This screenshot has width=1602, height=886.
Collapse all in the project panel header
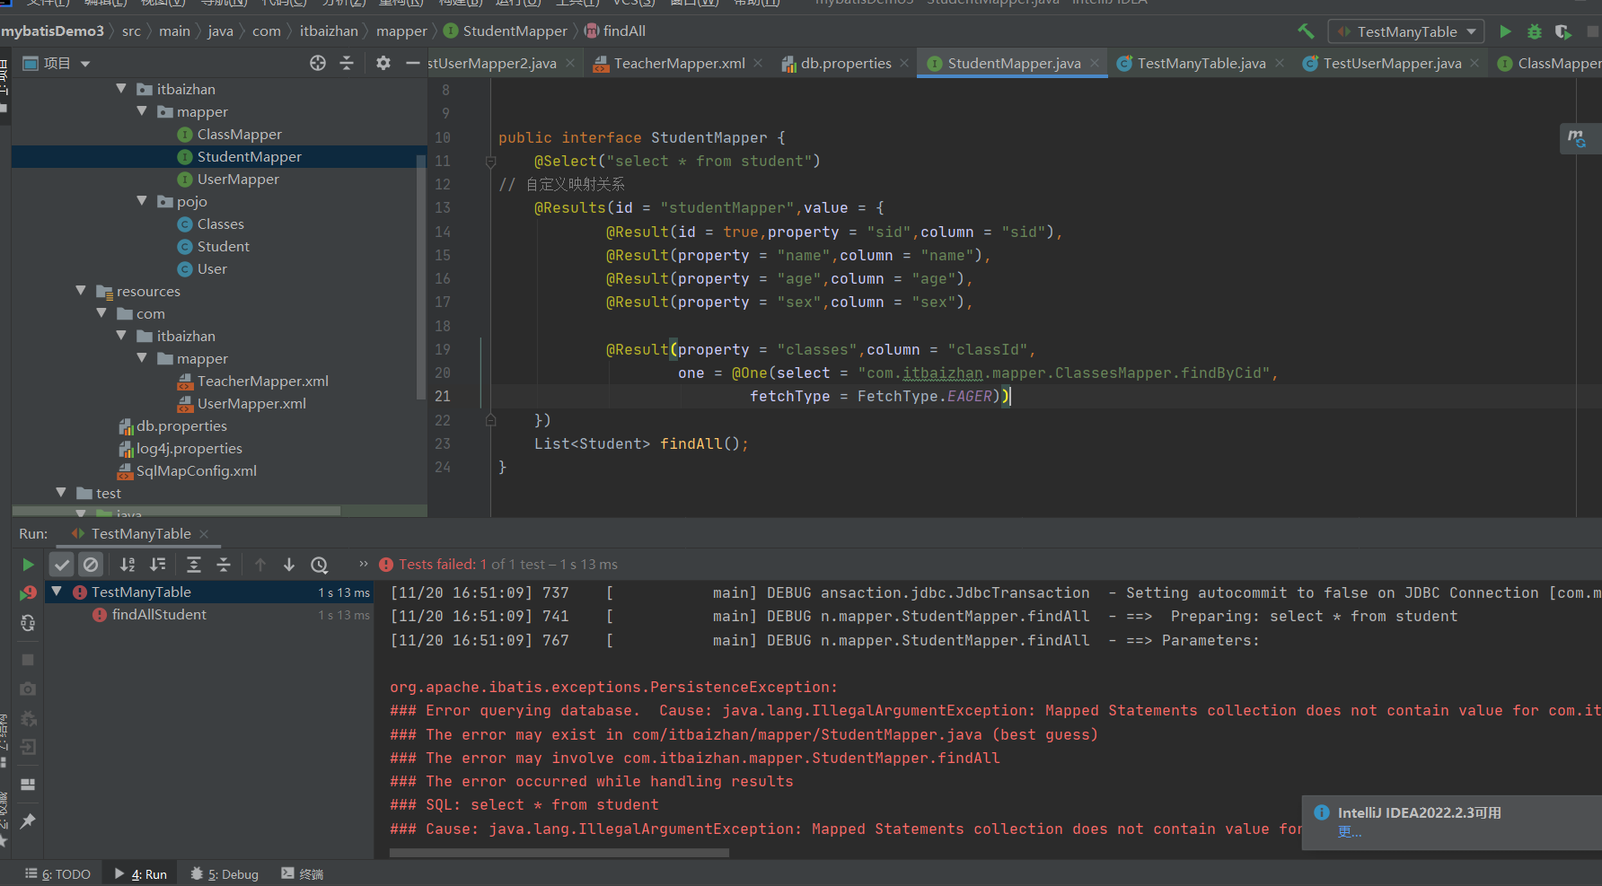[347, 63]
